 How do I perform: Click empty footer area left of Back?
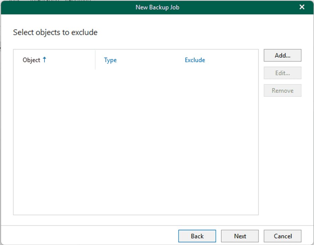[90, 236]
